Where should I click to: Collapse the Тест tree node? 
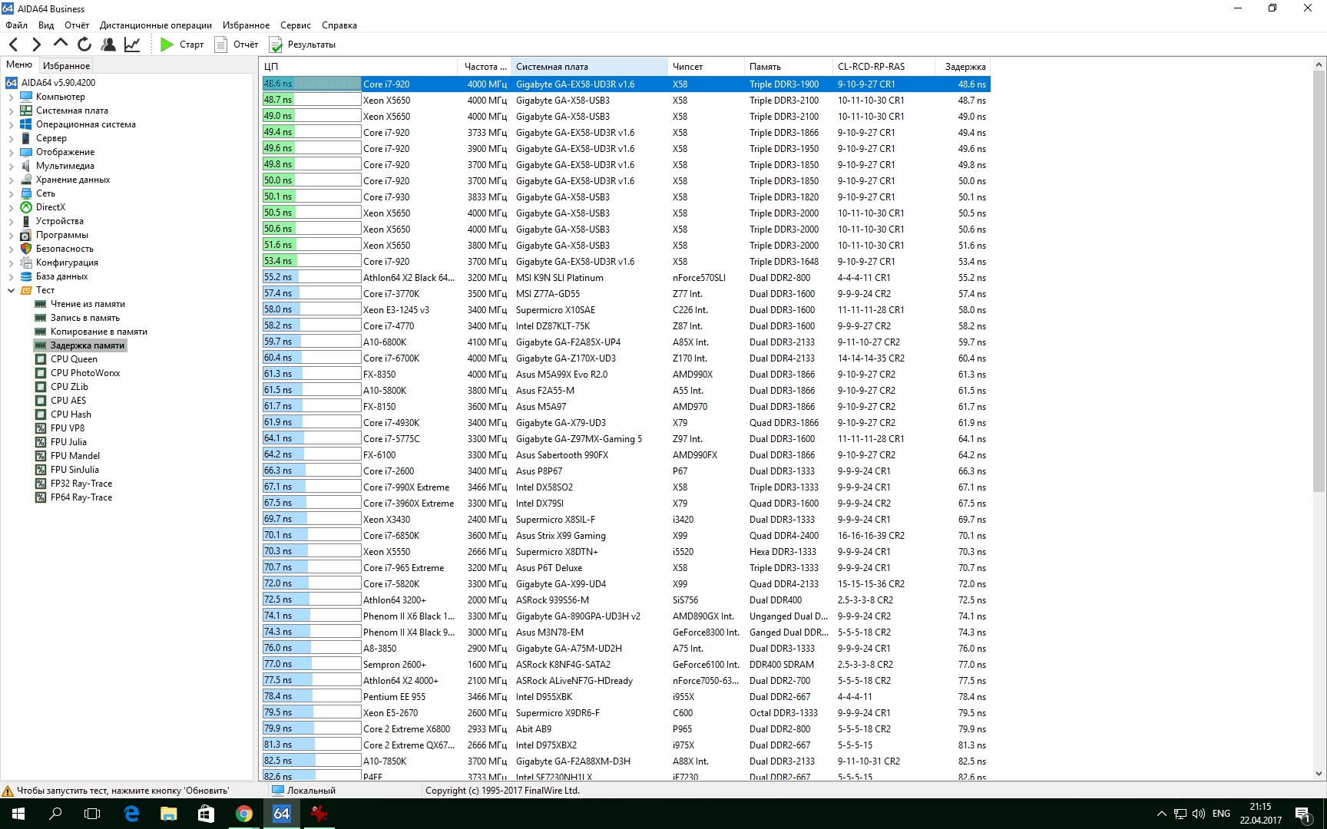click(x=11, y=291)
